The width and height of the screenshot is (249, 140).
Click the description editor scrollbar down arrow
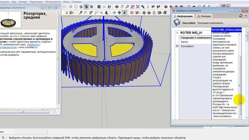[x=240, y=117]
